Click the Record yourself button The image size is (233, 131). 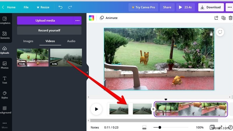click(x=49, y=30)
